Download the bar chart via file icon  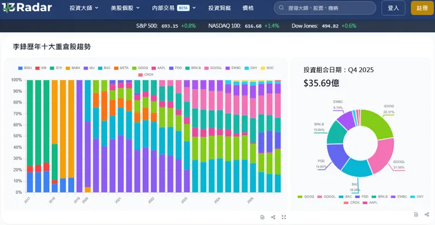(x=262, y=217)
